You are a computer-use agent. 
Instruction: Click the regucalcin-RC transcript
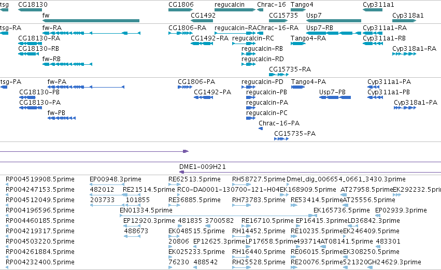point(244,44)
